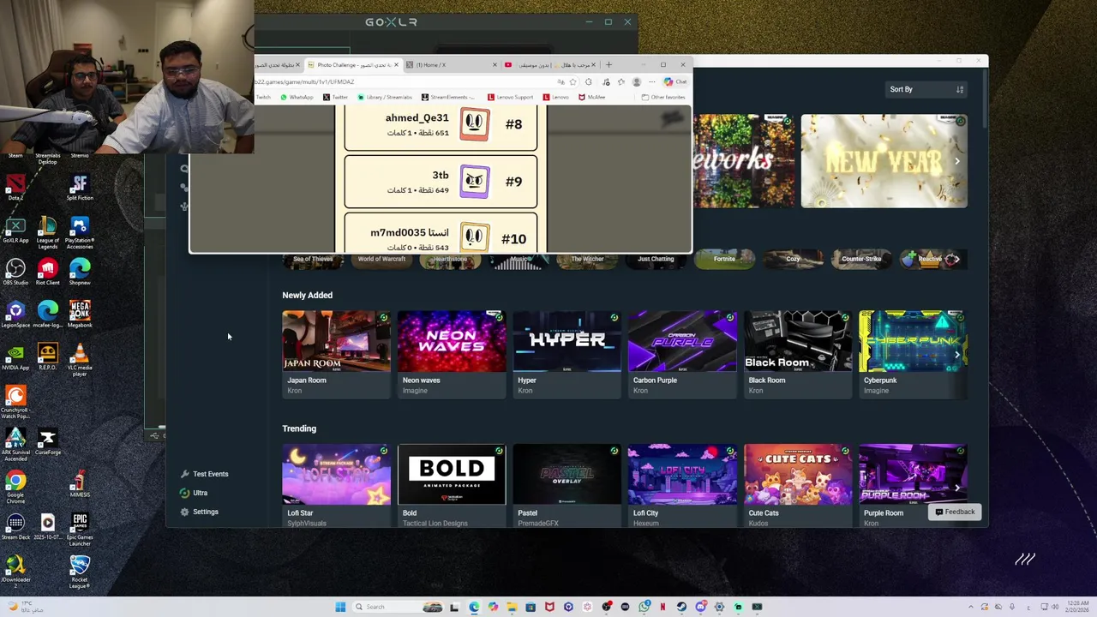Screen dimensions: 1097x617
Task: Open the Lenovo Support bookmark
Action: 510,97
